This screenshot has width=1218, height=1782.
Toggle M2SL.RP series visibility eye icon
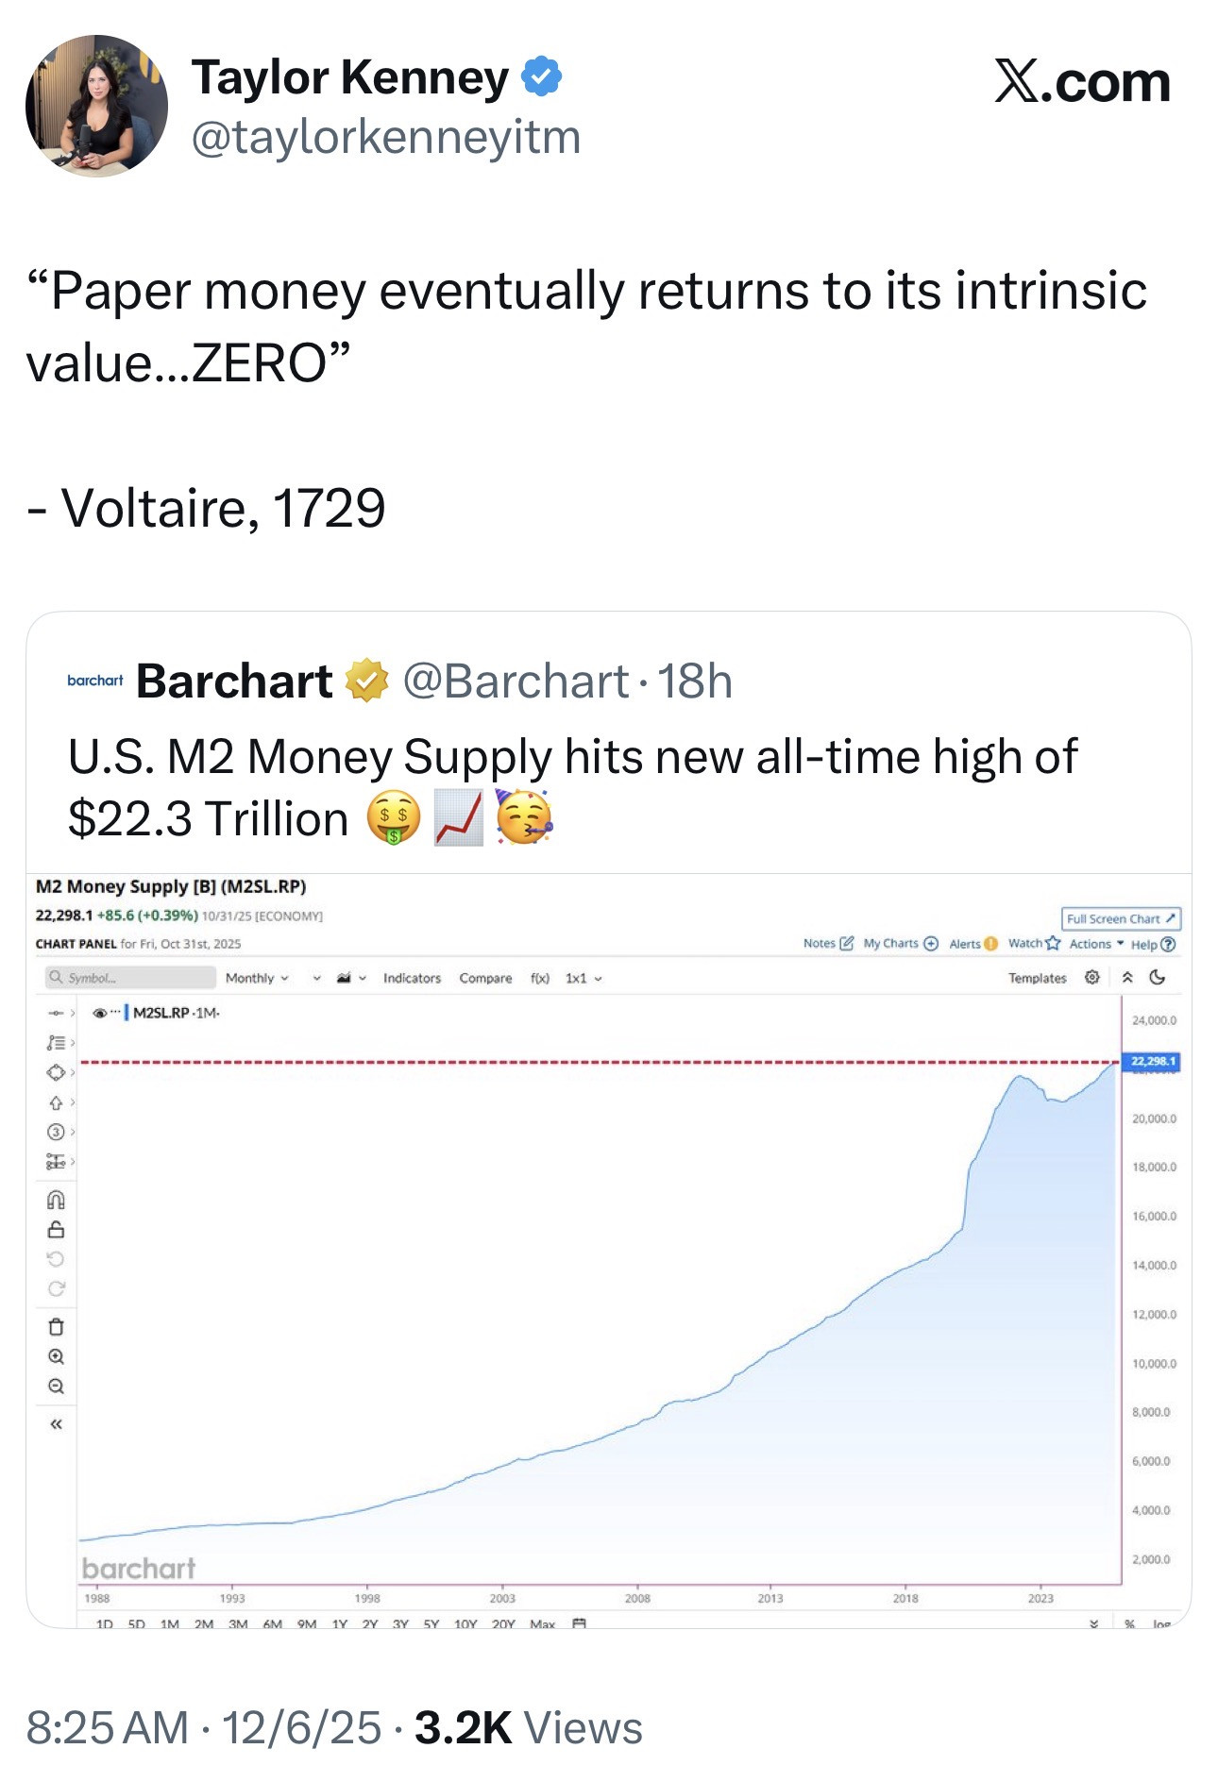pos(99,1014)
